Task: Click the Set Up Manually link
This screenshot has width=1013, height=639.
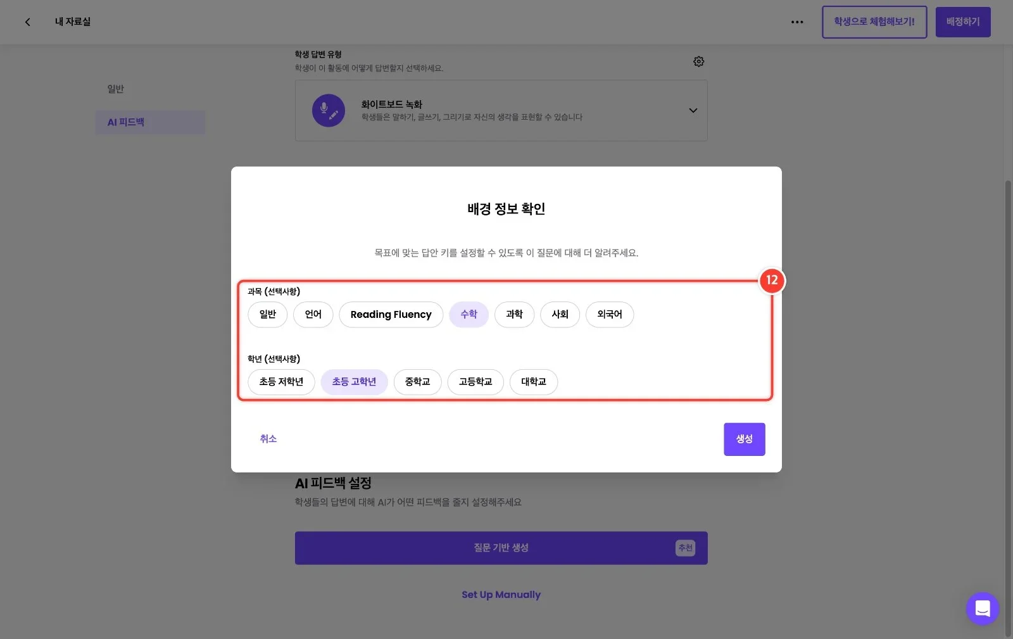Action: 501,595
